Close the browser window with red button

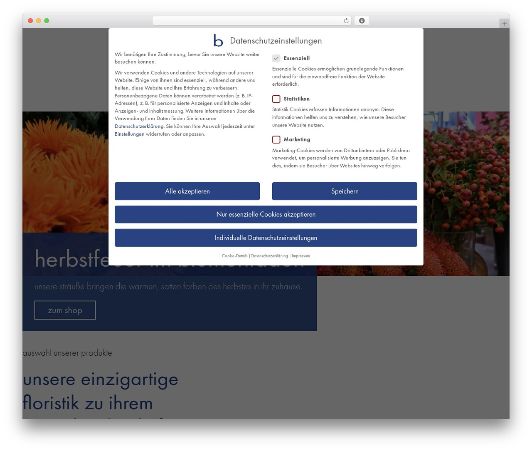[x=30, y=21]
